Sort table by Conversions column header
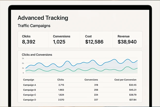Viewport: 160px width, 107px height. [x=91, y=80]
